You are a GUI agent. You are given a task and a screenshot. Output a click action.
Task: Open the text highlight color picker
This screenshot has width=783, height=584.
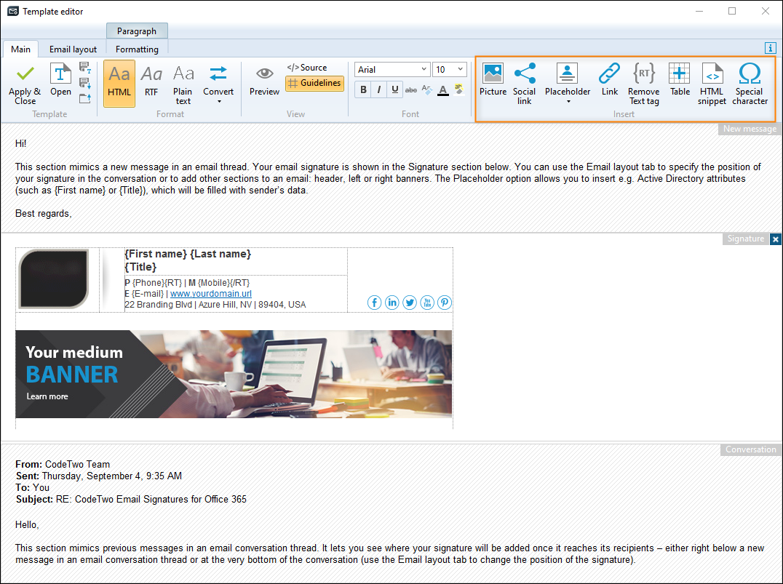459,90
